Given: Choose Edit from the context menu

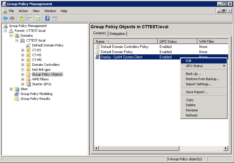Looking at the screenshot, I should tap(189, 61).
